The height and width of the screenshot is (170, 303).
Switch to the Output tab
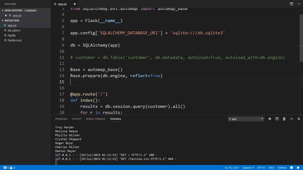tap(77, 119)
